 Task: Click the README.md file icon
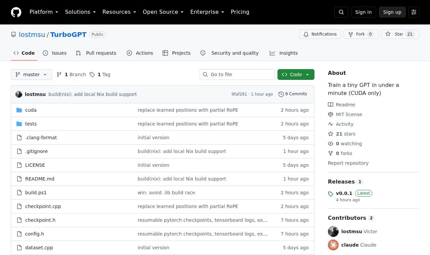point(19,179)
